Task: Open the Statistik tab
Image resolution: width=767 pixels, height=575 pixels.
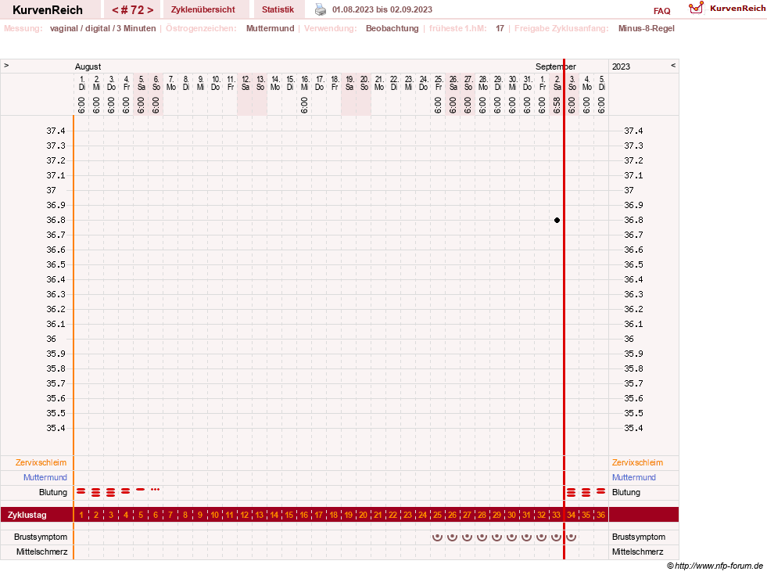Action: point(278,9)
